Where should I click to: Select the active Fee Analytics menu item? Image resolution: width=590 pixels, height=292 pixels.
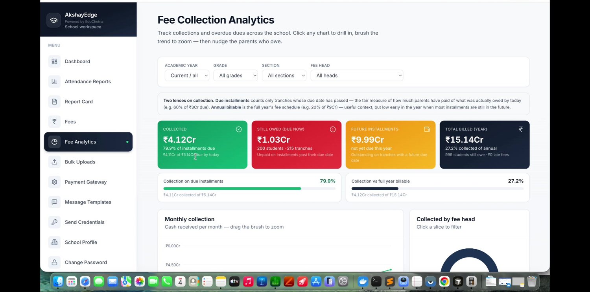(x=88, y=141)
